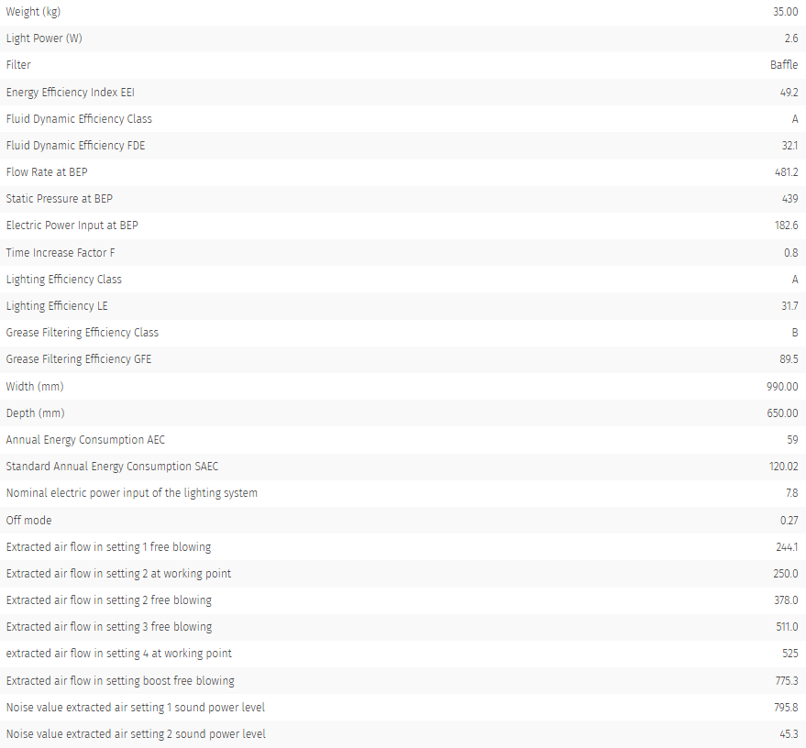806x748 pixels.
Task: Click Static Pressure at BEP label
Action: tap(59, 199)
